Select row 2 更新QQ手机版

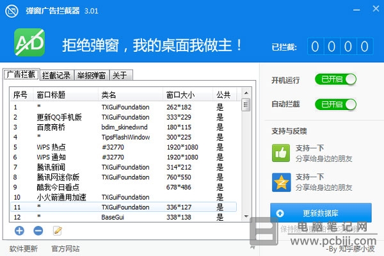[x=124, y=117]
